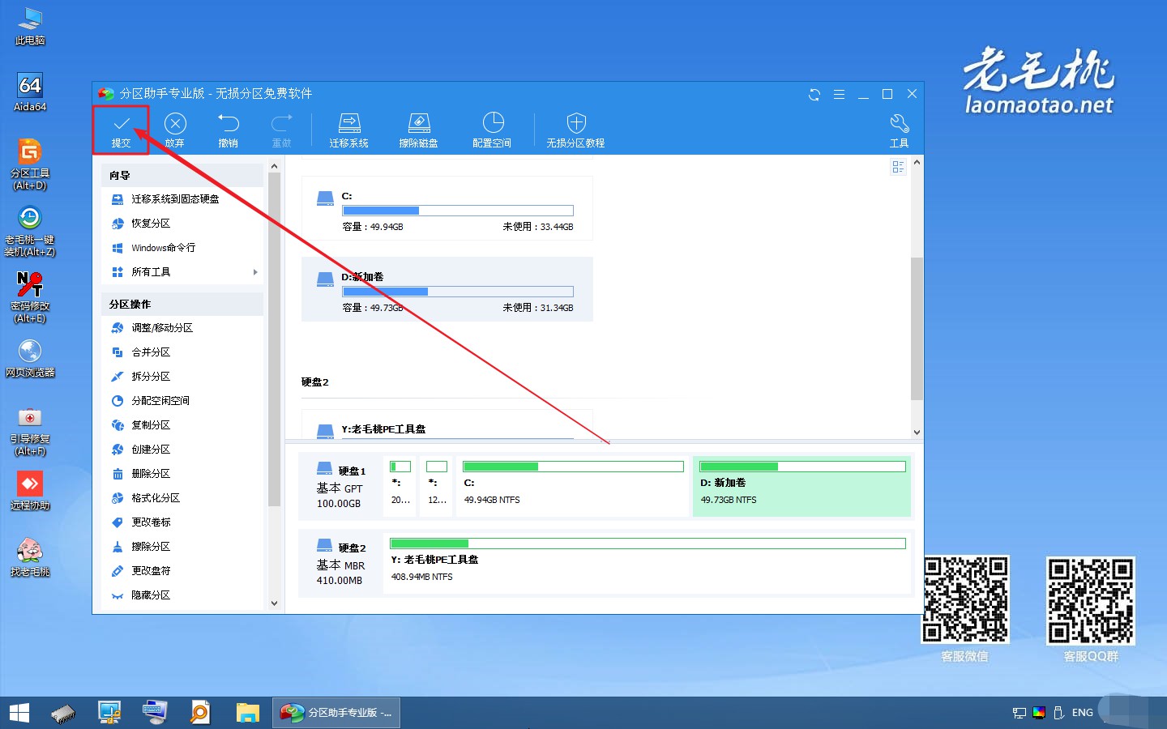Select 硬盘1 基本 GPT disk label

click(x=340, y=486)
